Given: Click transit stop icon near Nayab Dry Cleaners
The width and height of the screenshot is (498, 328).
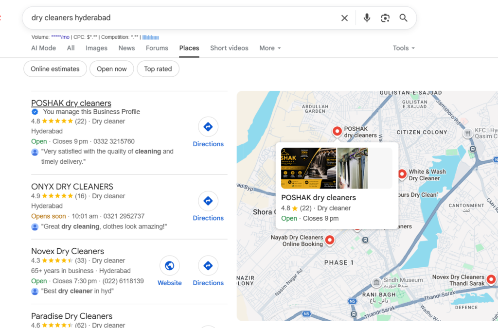Looking at the screenshot, I should (365, 240).
